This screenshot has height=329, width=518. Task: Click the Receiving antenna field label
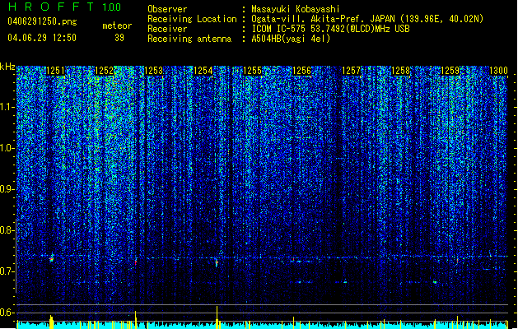[x=189, y=39]
